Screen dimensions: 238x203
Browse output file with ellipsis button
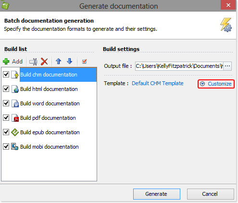pyautogui.click(x=227, y=66)
